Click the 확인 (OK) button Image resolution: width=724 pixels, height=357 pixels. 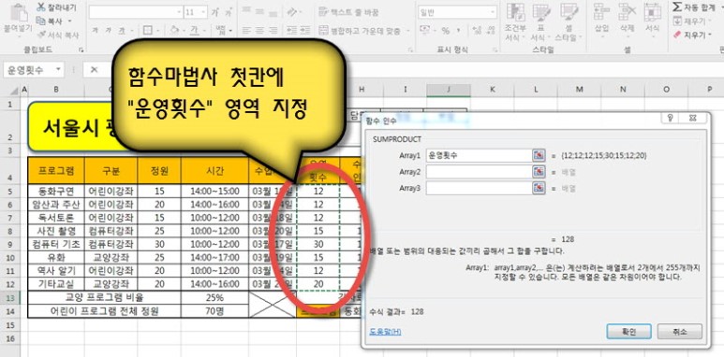pyautogui.click(x=628, y=331)
